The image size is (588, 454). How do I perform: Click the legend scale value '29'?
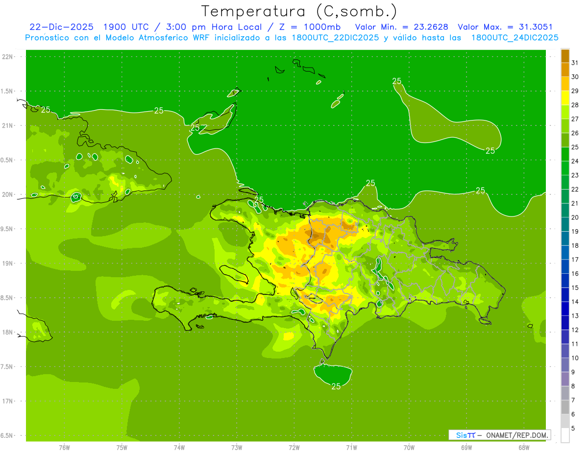(575, 91)
